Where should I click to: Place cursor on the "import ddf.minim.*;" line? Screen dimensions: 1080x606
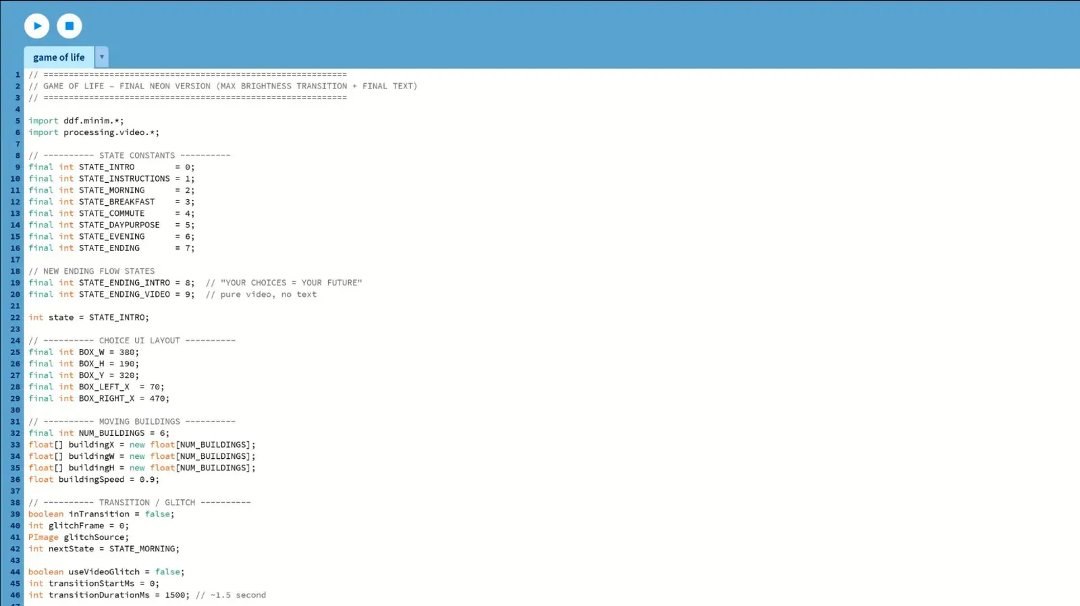76,121
